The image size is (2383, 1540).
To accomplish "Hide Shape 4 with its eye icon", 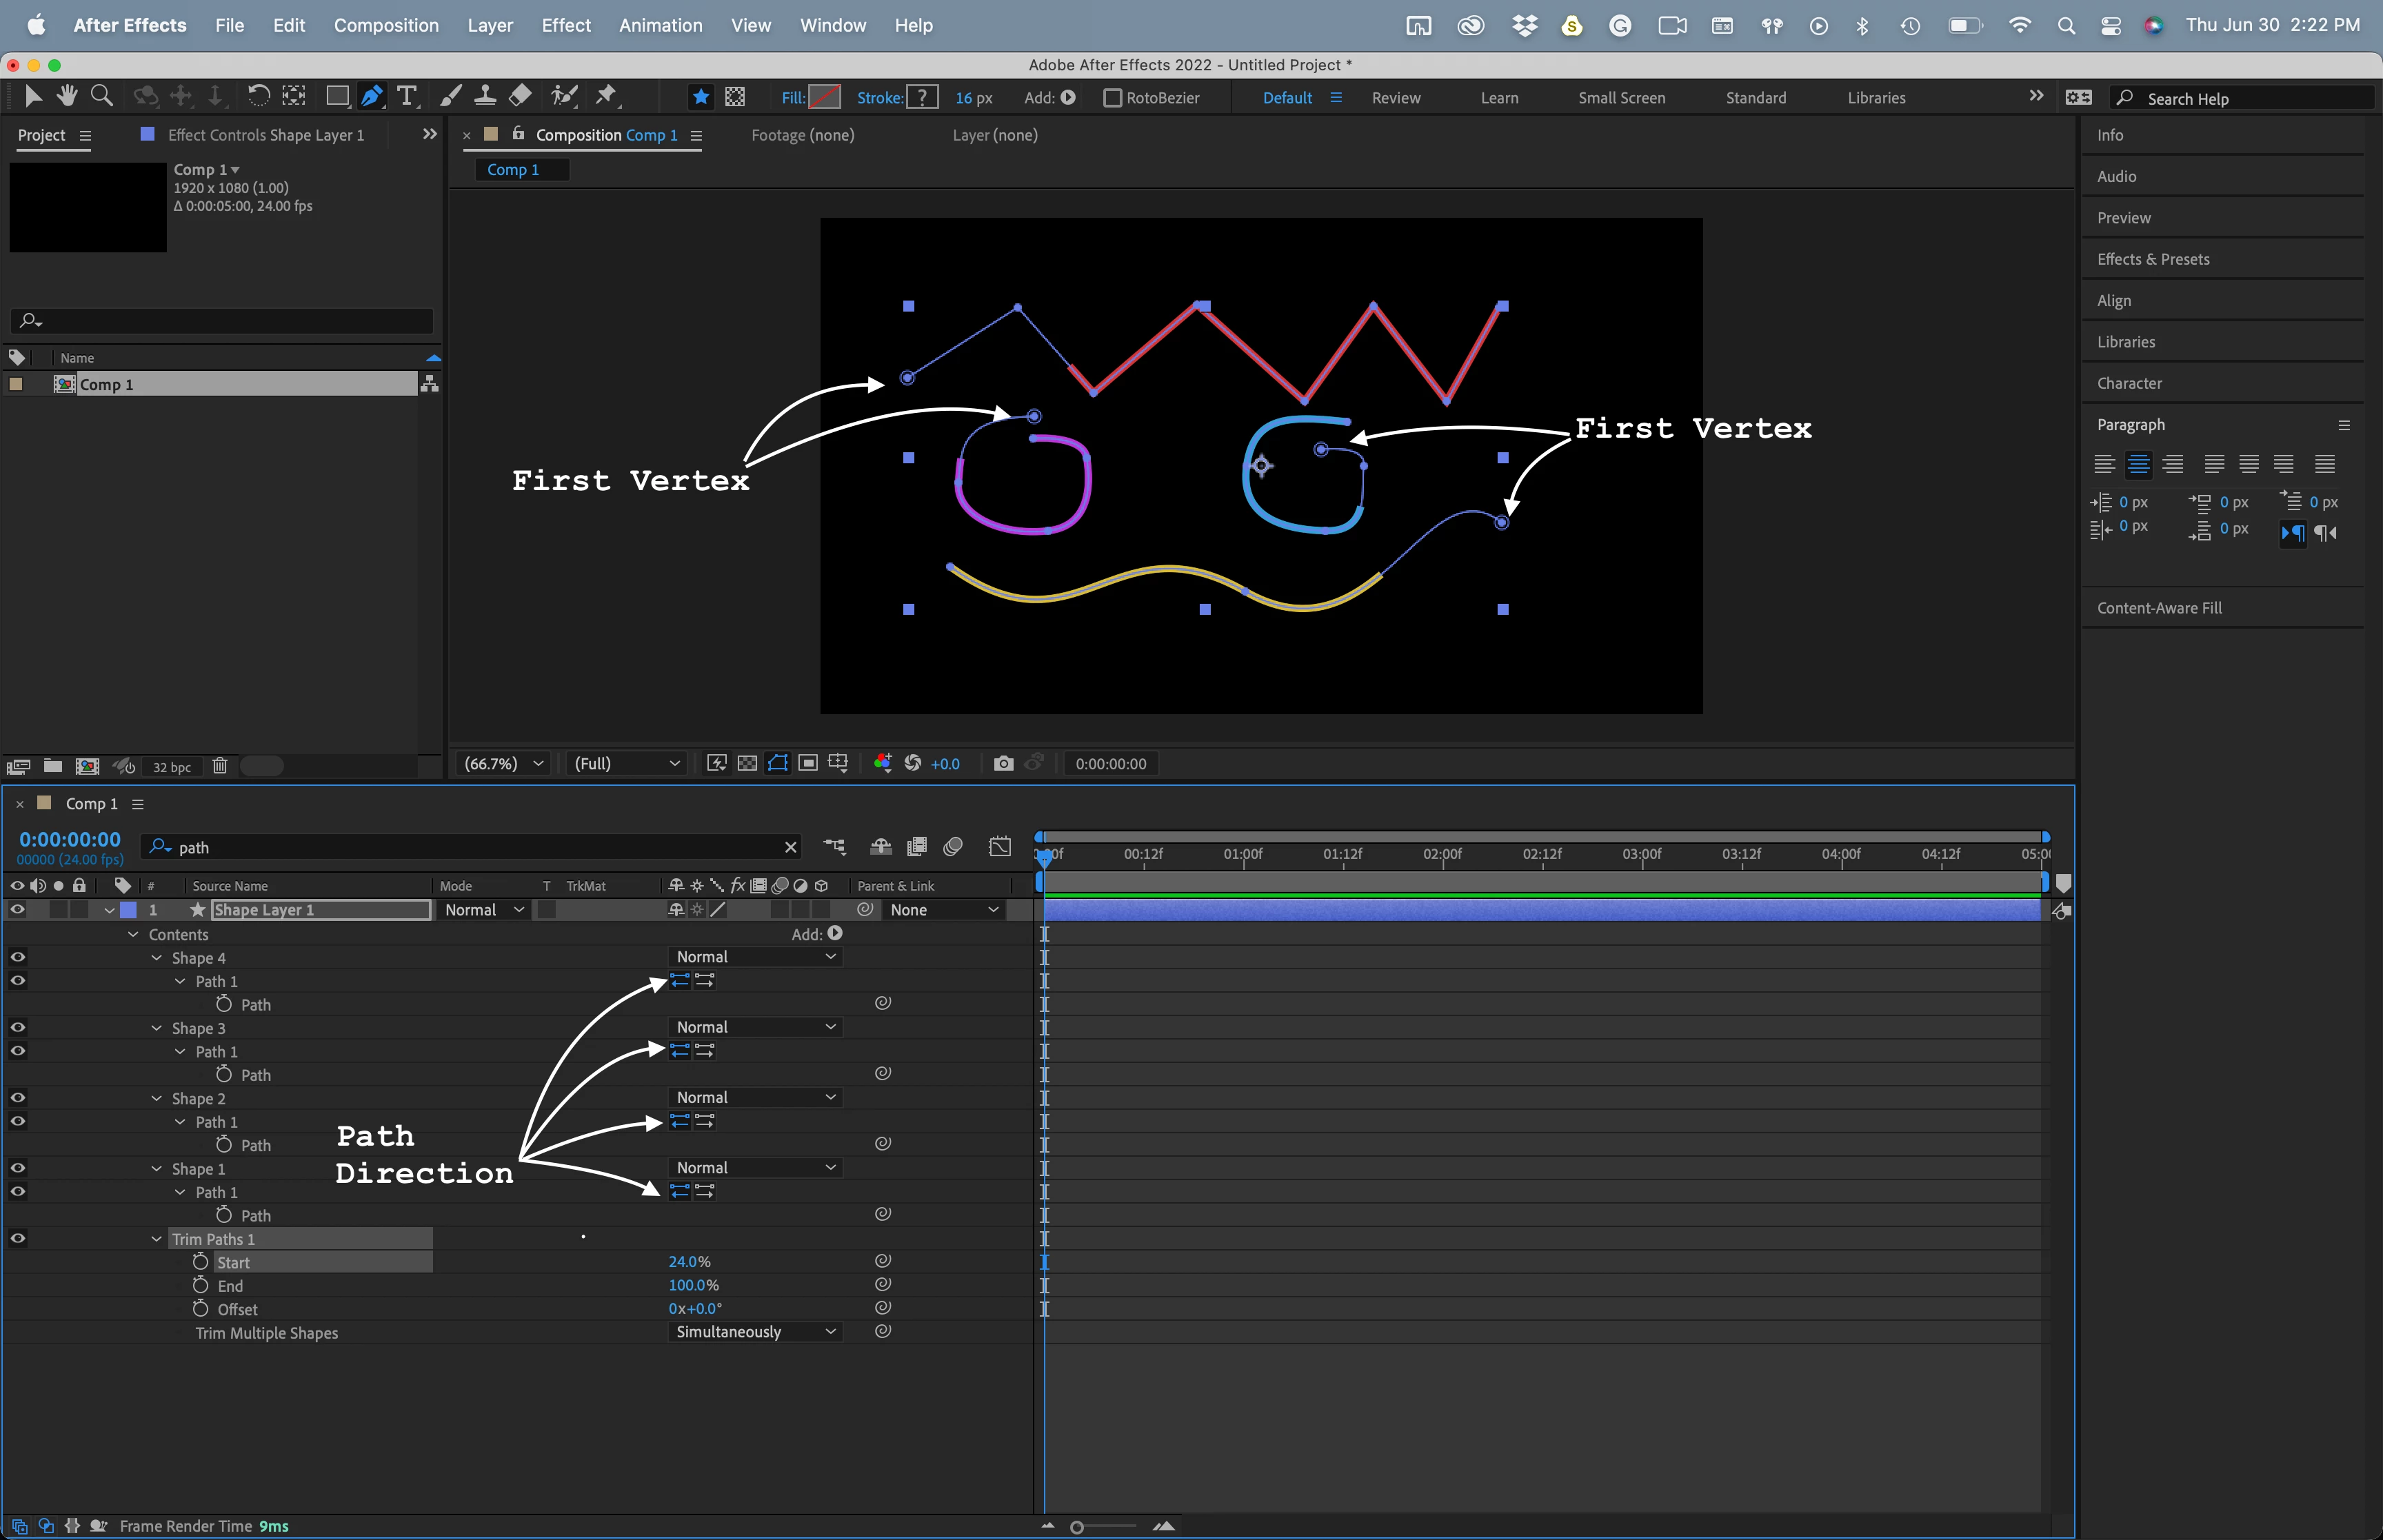I will [x=17, y=957].
